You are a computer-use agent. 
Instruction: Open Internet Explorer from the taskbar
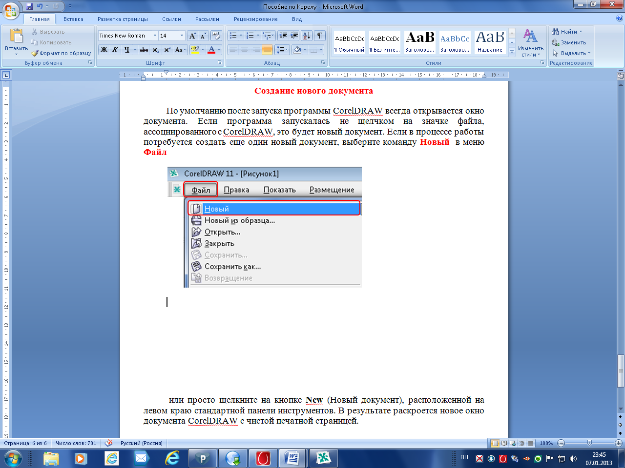coord(172,458)
